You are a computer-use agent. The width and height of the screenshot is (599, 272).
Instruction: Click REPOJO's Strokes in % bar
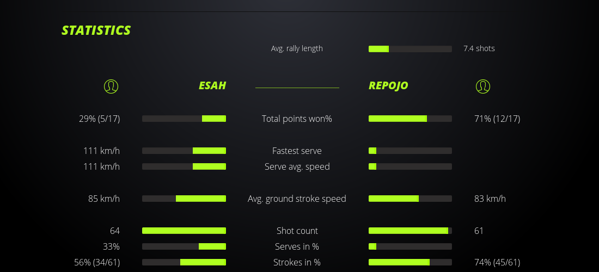click(x=410, y=262)
